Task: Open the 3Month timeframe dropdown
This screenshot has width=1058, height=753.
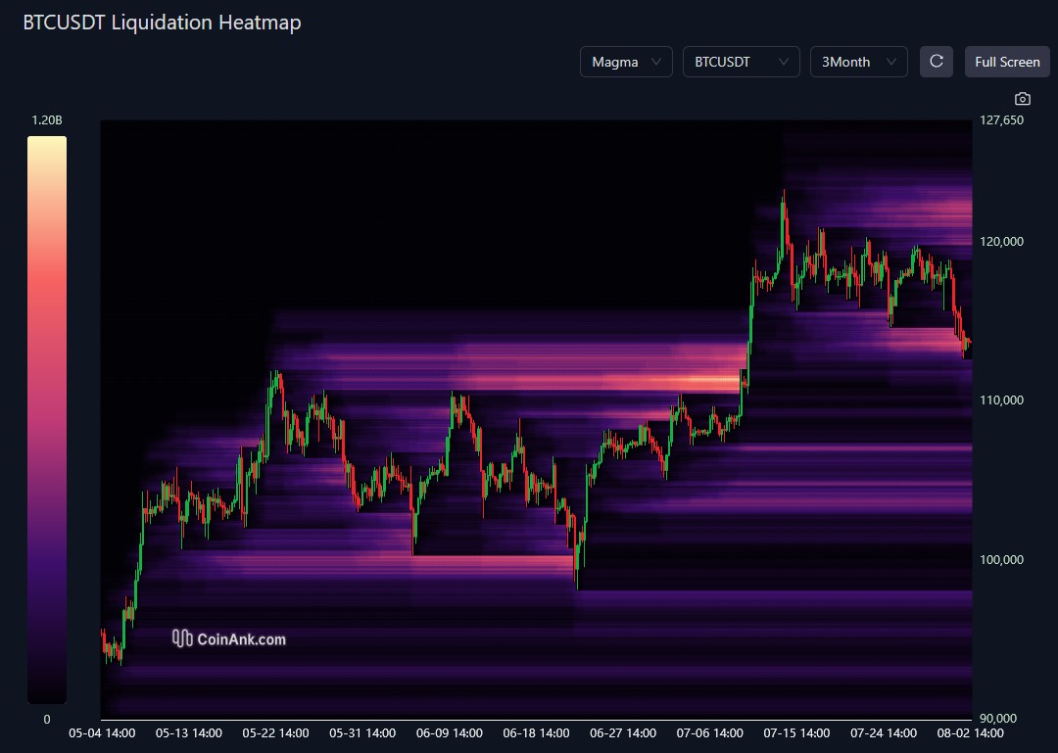Action: (858, 62)
